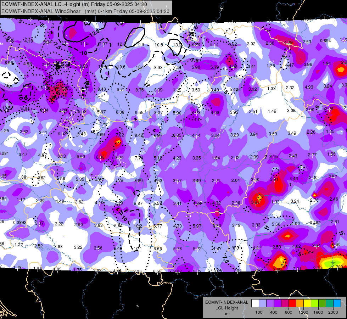Click the wind shear value 3.88
Image resolution: width=347 pixels, height=319 pixels.
pos(58,246)
